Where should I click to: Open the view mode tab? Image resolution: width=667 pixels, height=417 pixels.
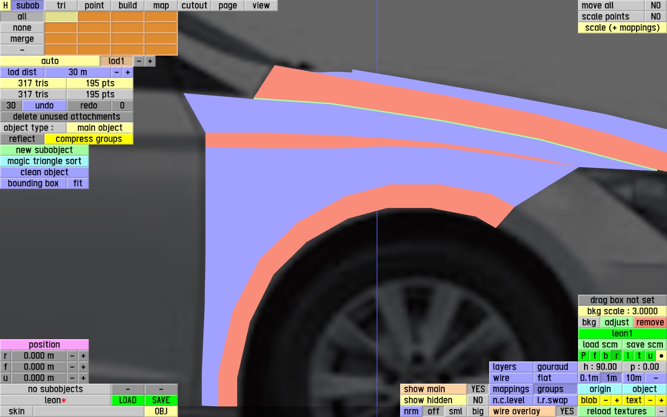pos(261,6)
